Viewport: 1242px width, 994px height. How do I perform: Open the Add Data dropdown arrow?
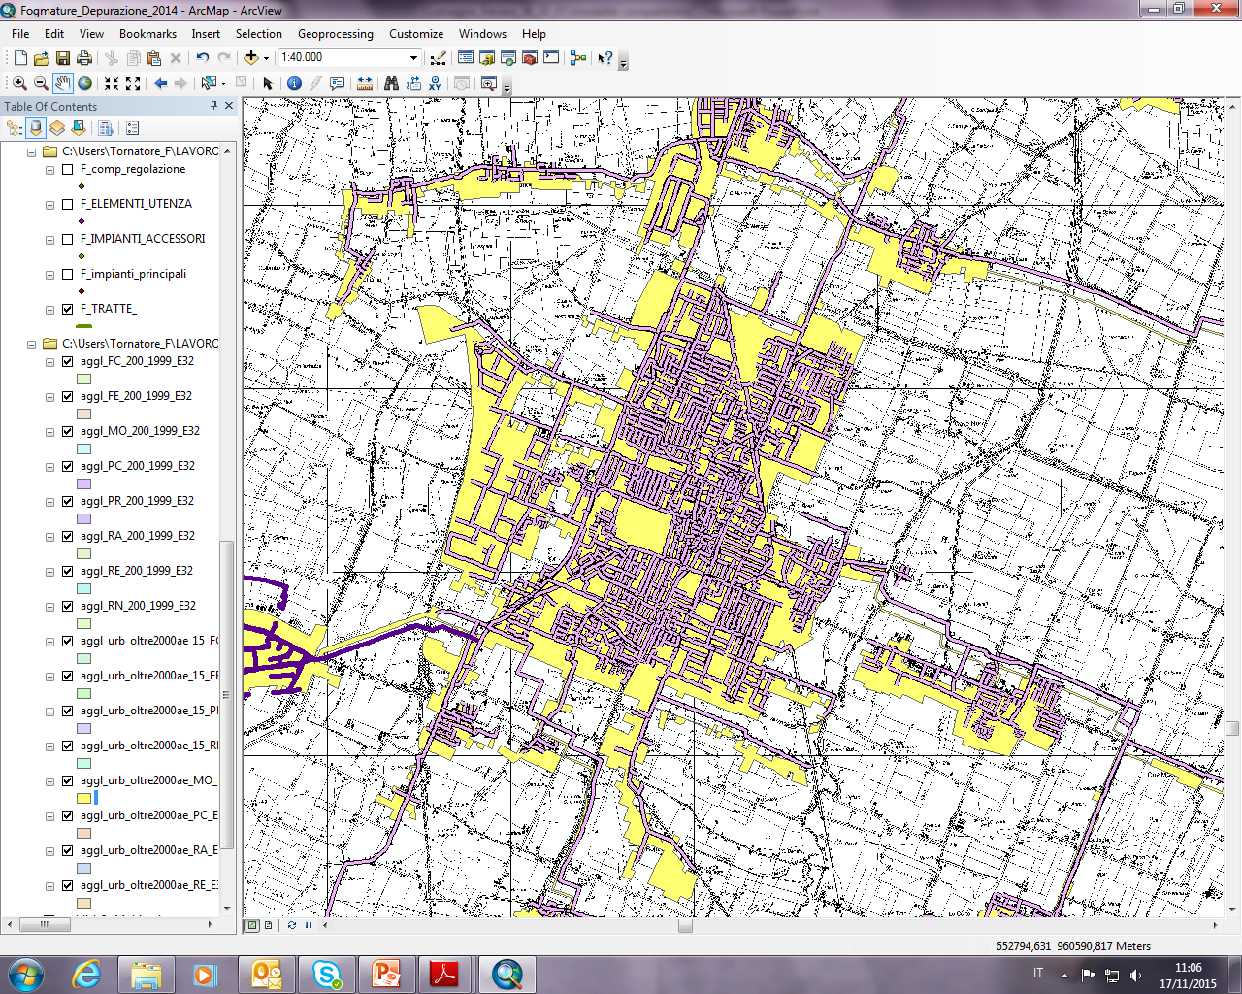[x=266, y=58]
